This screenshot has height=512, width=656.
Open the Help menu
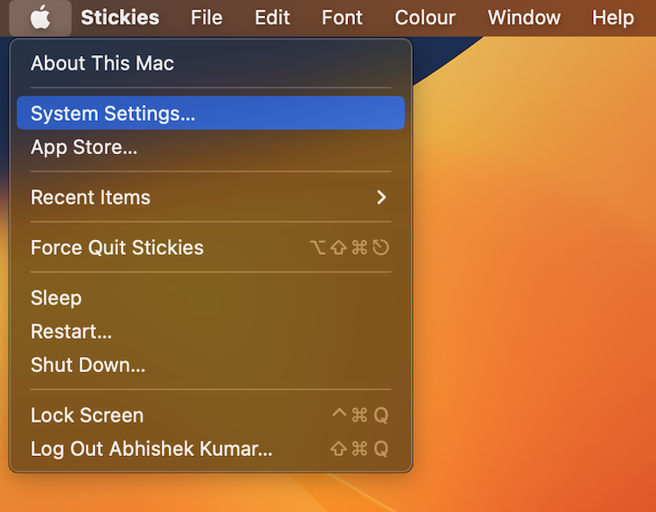[613, 18]
